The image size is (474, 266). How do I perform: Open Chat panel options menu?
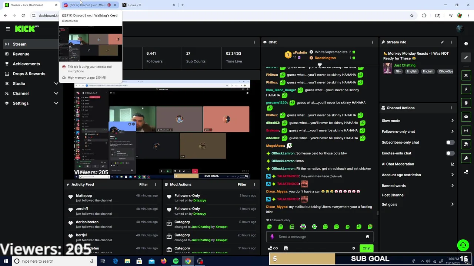[x=372, y=42]
